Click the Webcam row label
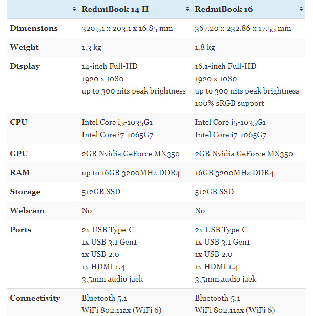 click(x=27, y=211)
